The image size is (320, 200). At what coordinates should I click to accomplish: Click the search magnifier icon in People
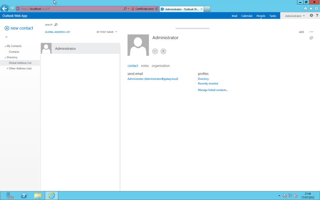[x=56, y=25]
